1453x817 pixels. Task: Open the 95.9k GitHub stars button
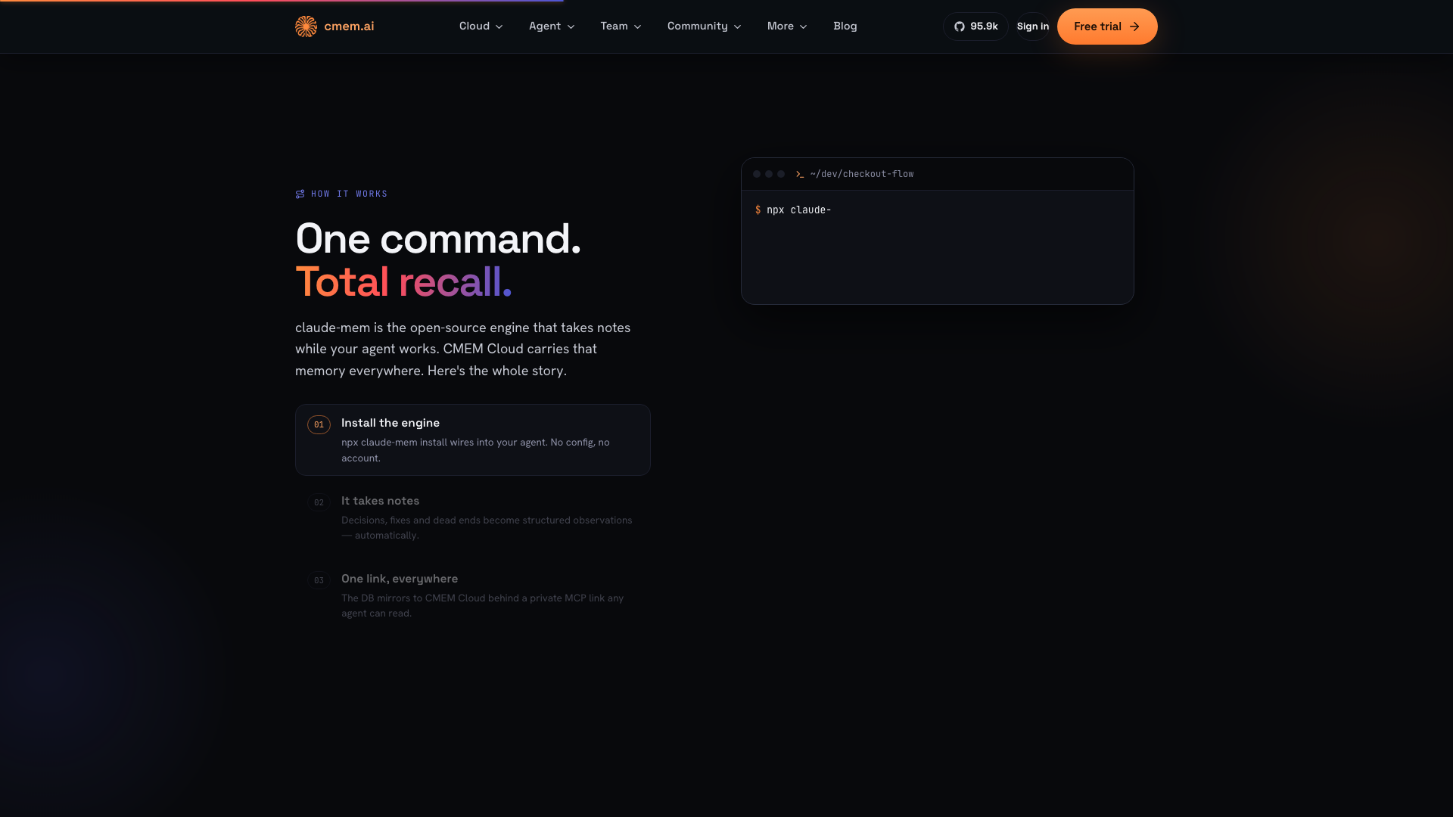click(x=975, y=26)
